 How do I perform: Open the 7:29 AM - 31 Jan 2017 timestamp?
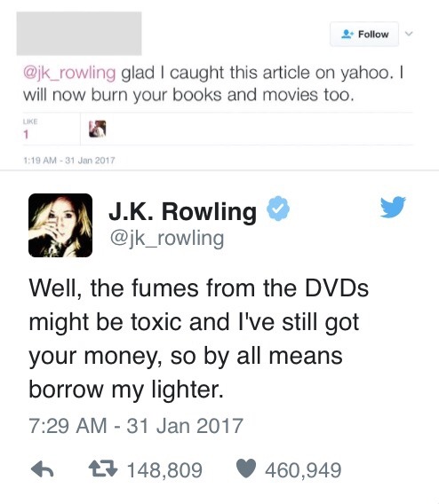[x=135, y=426]
